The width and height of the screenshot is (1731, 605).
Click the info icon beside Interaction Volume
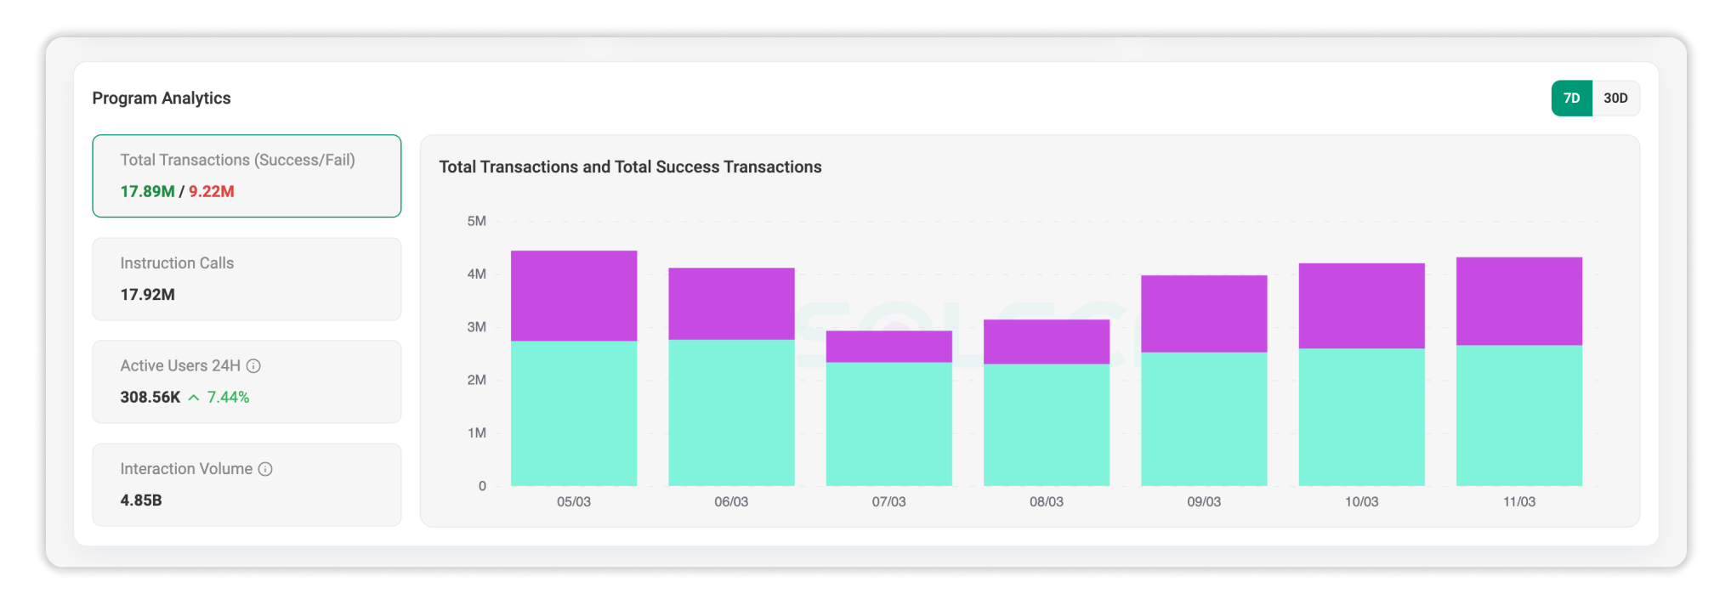[265, 469]
